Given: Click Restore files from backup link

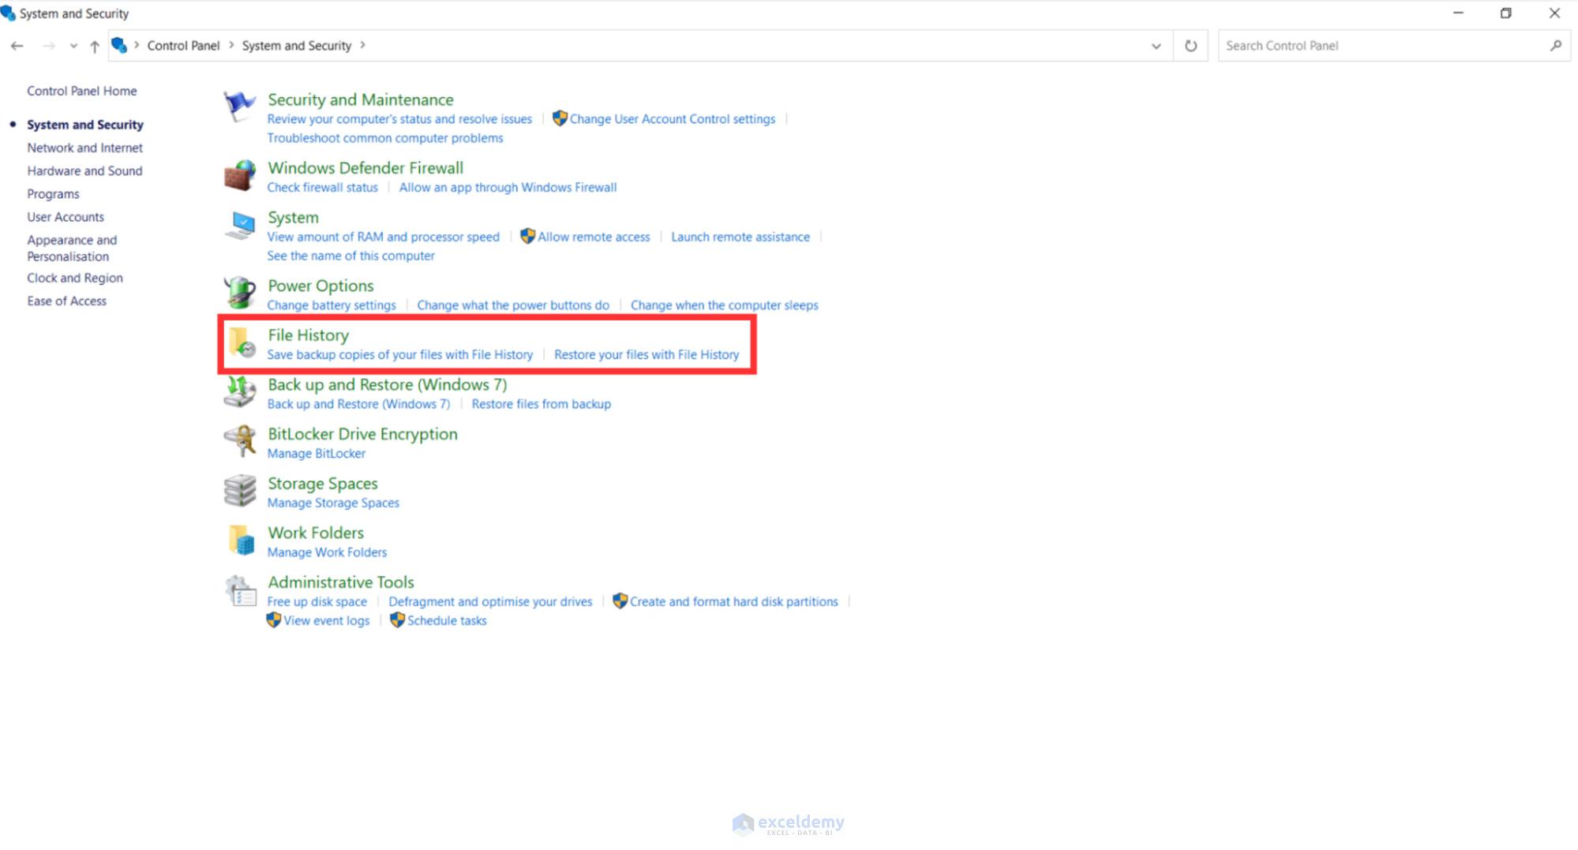Looking at the screenshot, I should (542, 403).
